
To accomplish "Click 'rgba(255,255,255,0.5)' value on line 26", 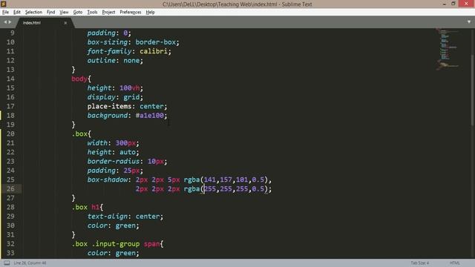I will click(x=226, y=189).
